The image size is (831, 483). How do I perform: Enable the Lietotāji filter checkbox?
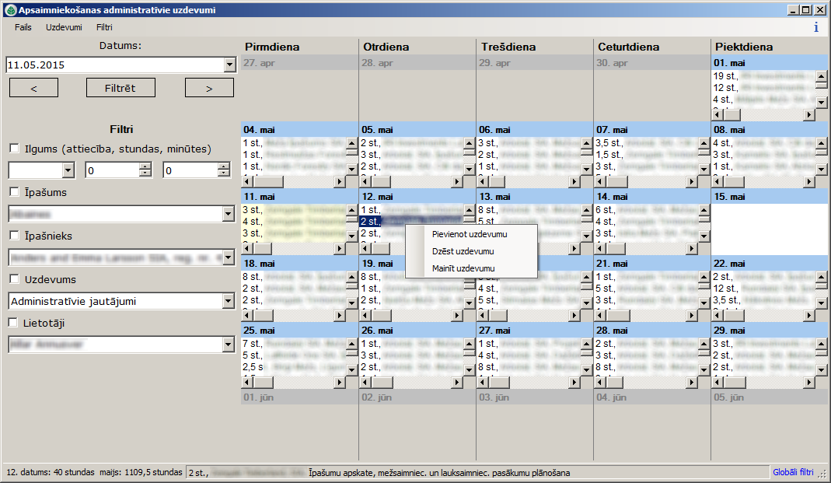(12, 322)
